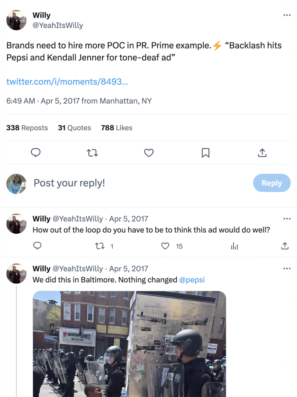
Task: Open more options on the 'out of the loop' reply
Action: coord(287,219)
